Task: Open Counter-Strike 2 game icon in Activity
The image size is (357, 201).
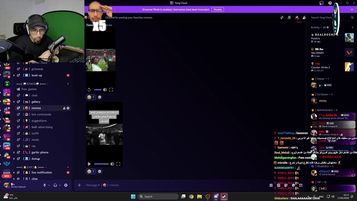Action: click(x=349, y=67)
